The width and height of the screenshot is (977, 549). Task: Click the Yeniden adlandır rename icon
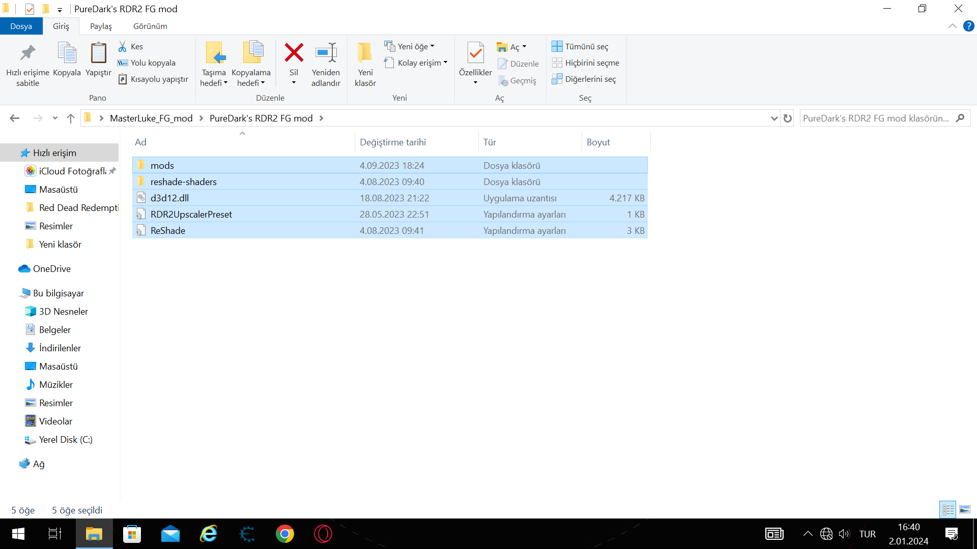point(326,53)
